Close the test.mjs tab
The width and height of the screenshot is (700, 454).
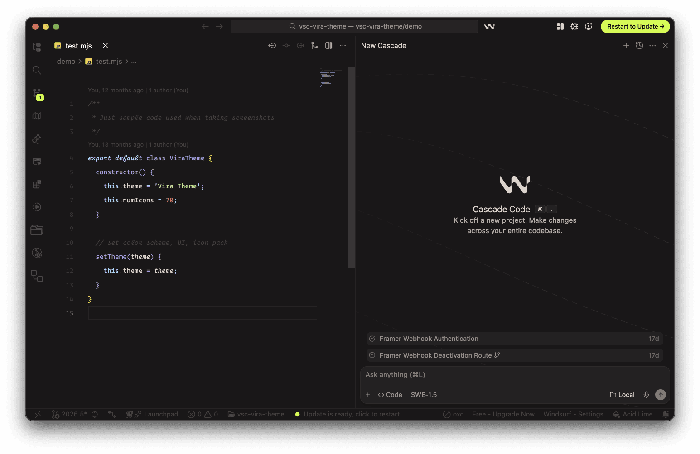(105, 46)
